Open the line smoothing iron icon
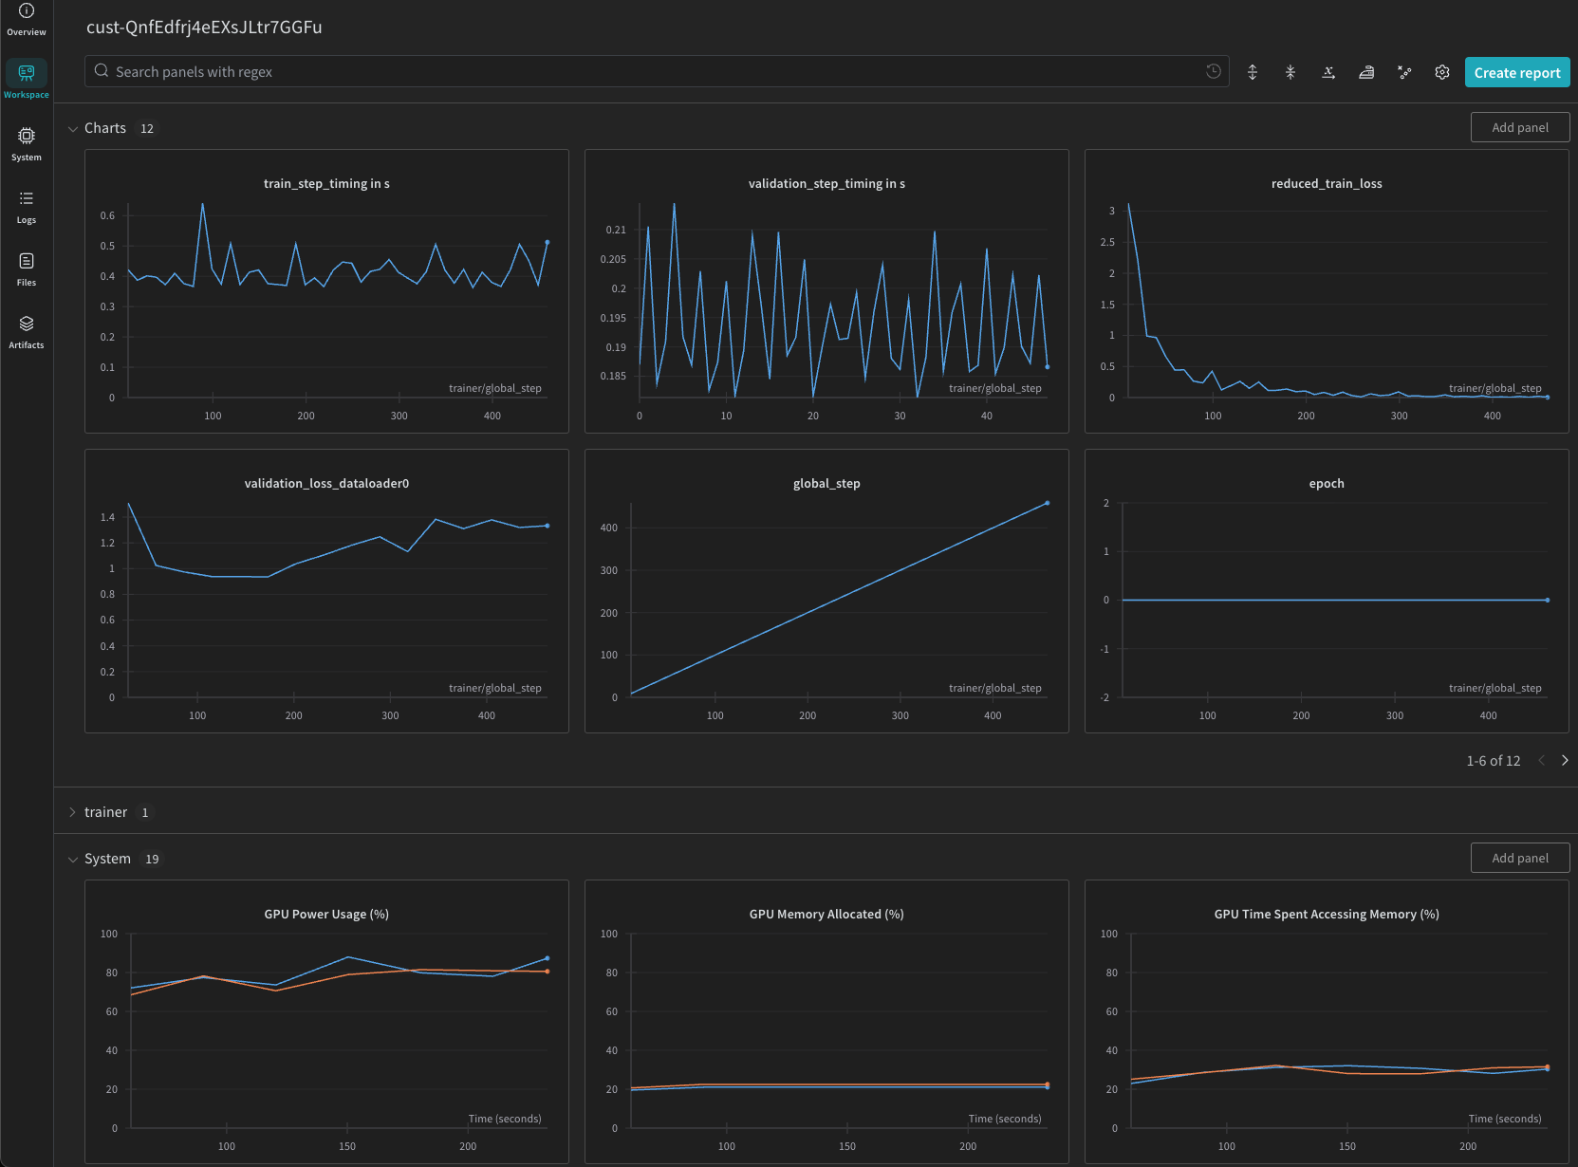The width and height of the screenshot is (1578, 1167). pyautogui.click(x=1366, y=72)
